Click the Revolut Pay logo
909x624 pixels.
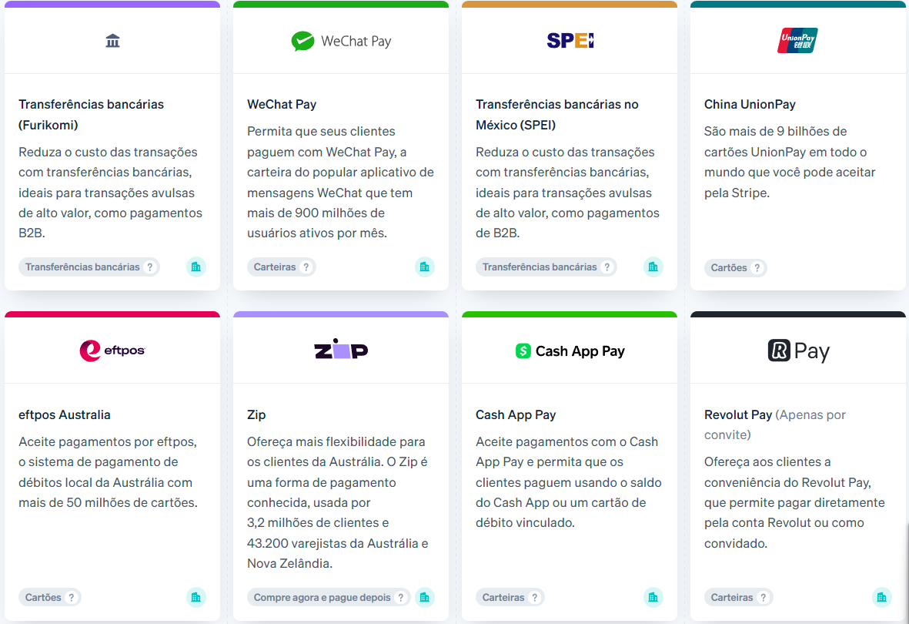click(x=798, y=351)
